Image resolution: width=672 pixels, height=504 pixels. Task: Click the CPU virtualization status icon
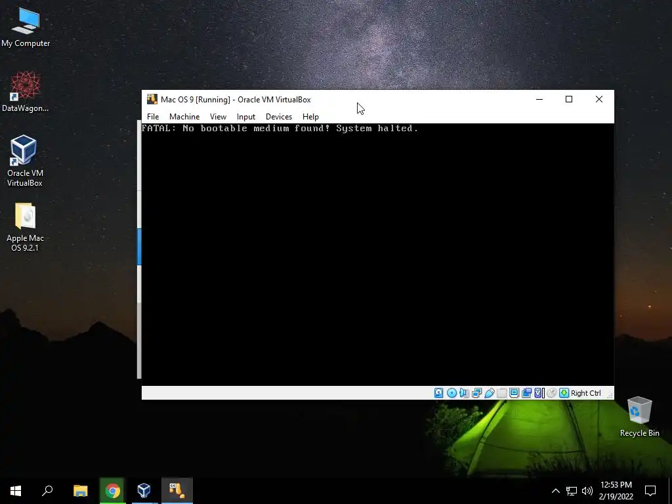[539, 393]
